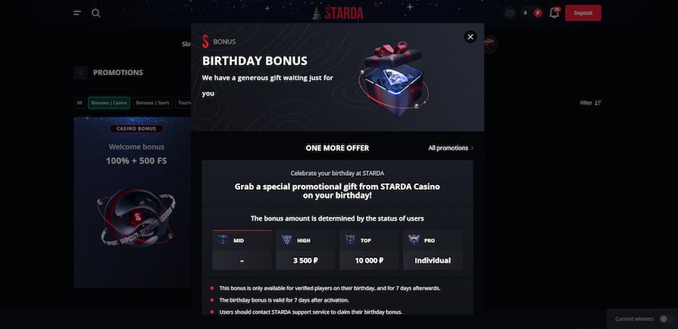678x329 pixels.
Task: Select the PRO status tier card
Action: click(433, 249)
